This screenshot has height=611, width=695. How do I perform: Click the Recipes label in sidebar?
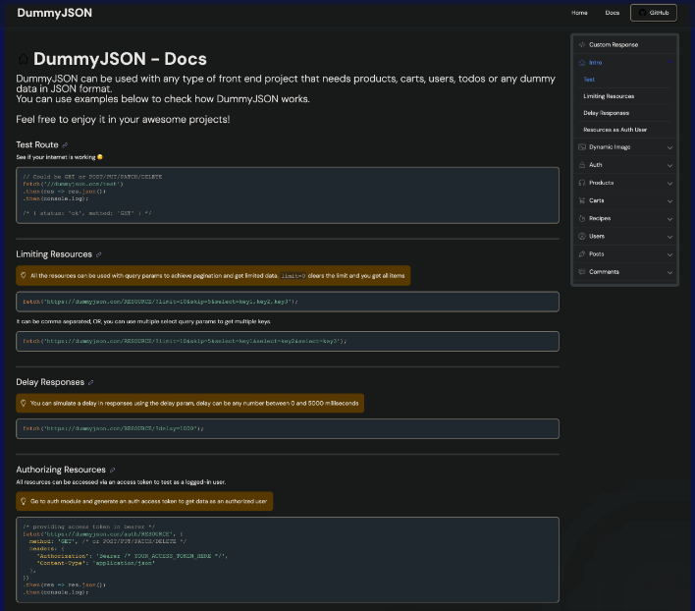tap(600, 219)
